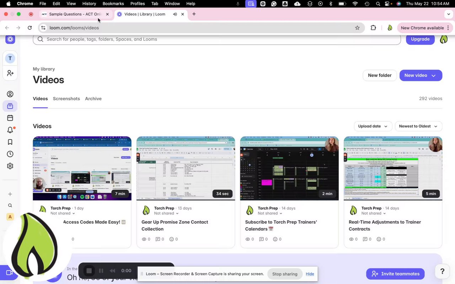The image size is (455, 284).
Task: Click the Bluetooth menu bar icon
Action: click(x=331, y=4)
